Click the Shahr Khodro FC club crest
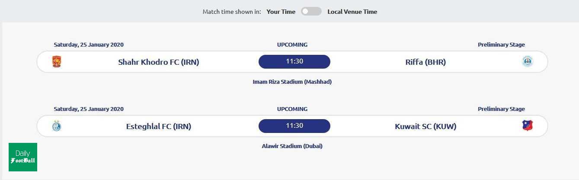This screenshot has width=579, height=180. click(x=57, y=62)
